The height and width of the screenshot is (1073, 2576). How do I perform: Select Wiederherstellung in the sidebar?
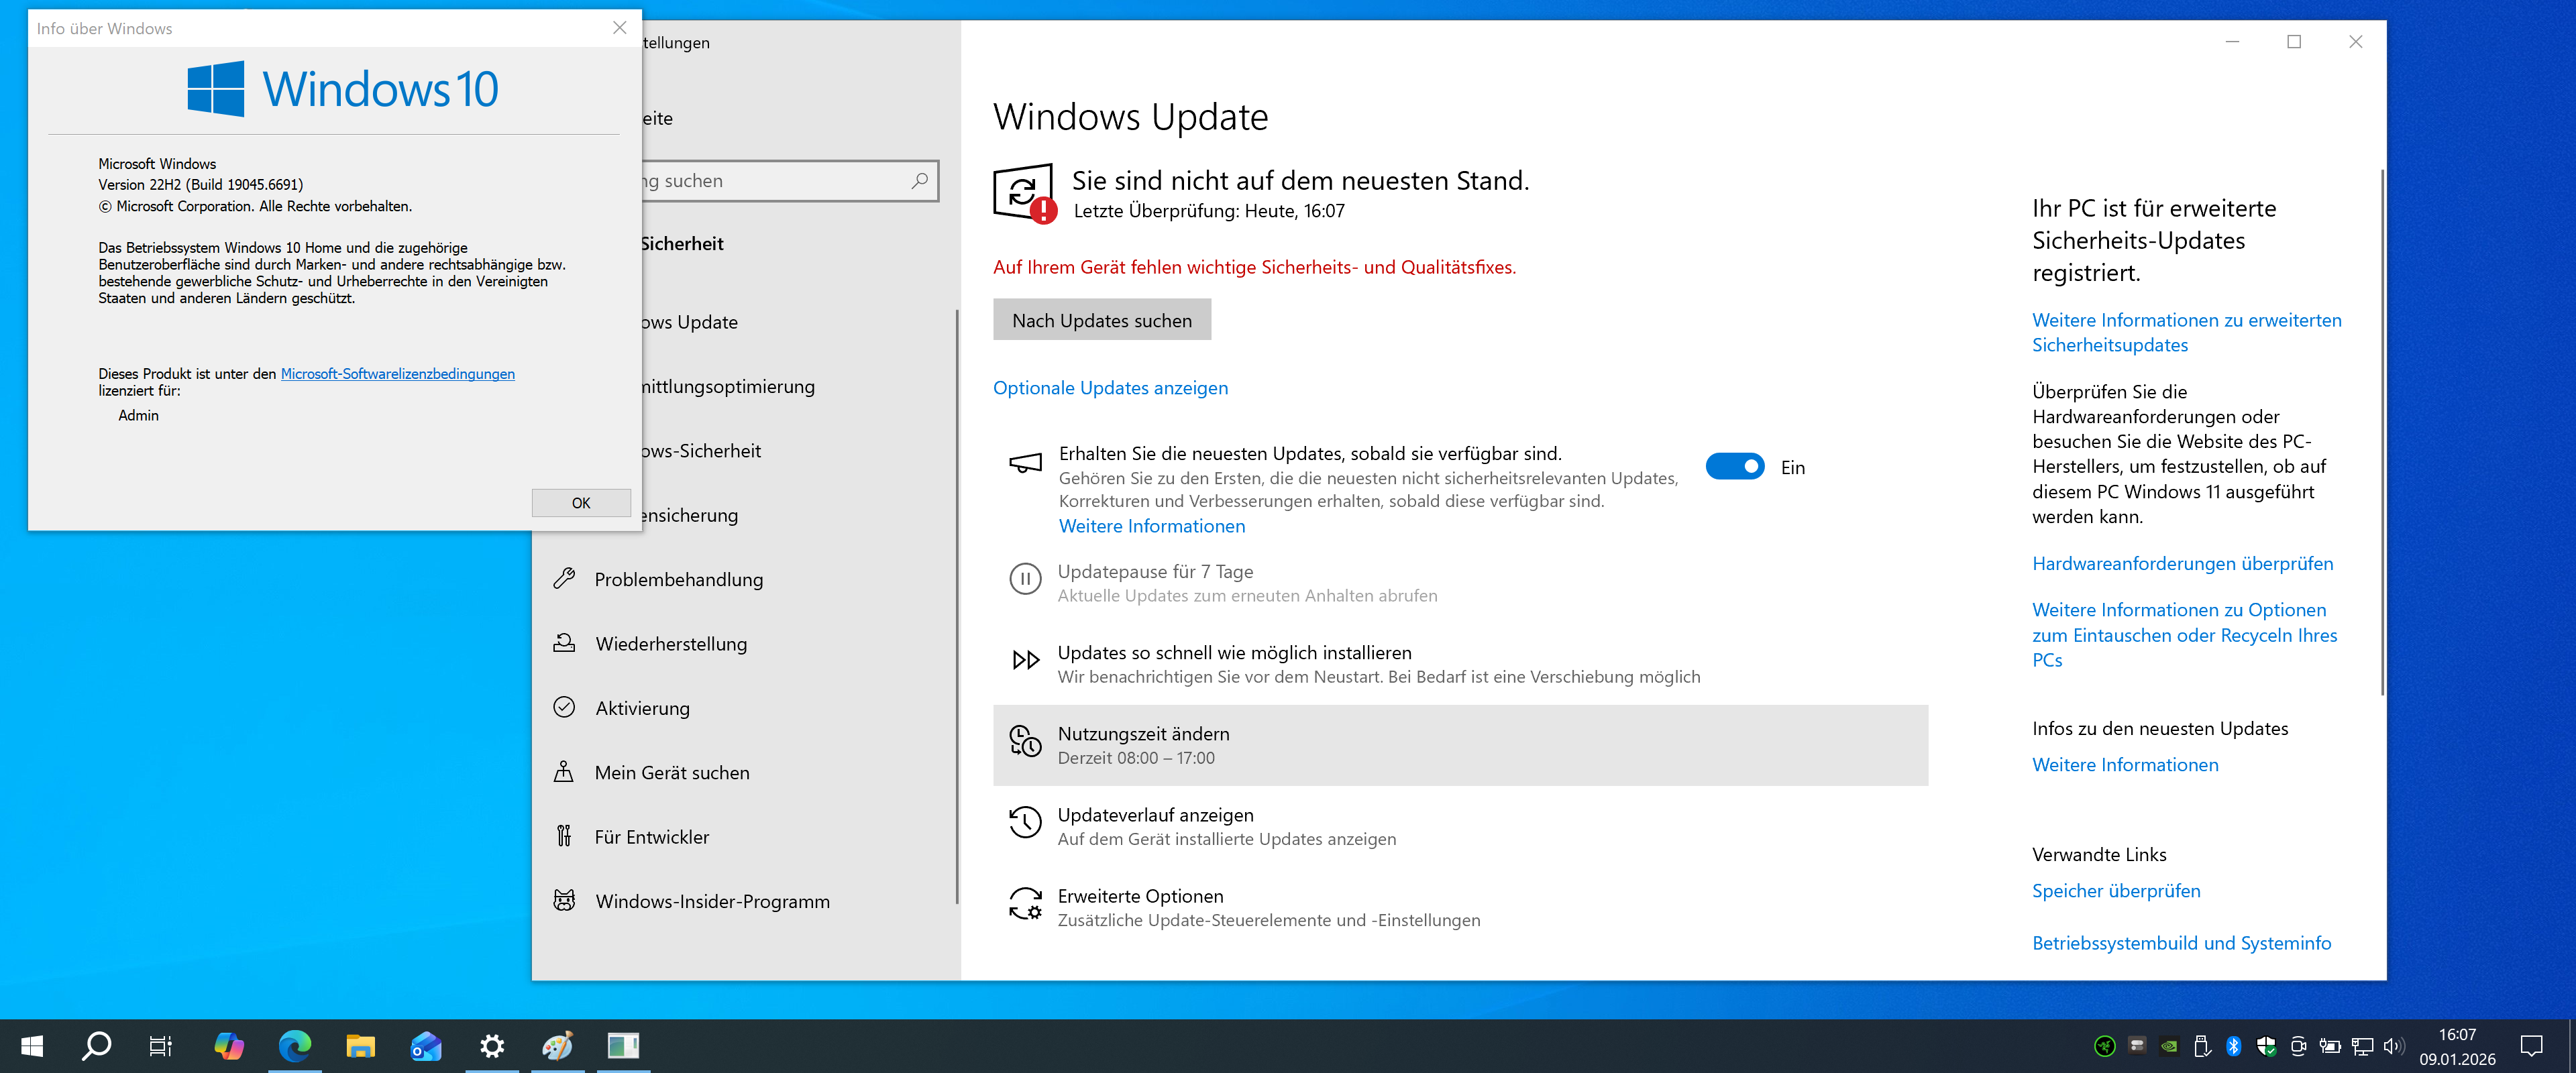coord(671,644)
